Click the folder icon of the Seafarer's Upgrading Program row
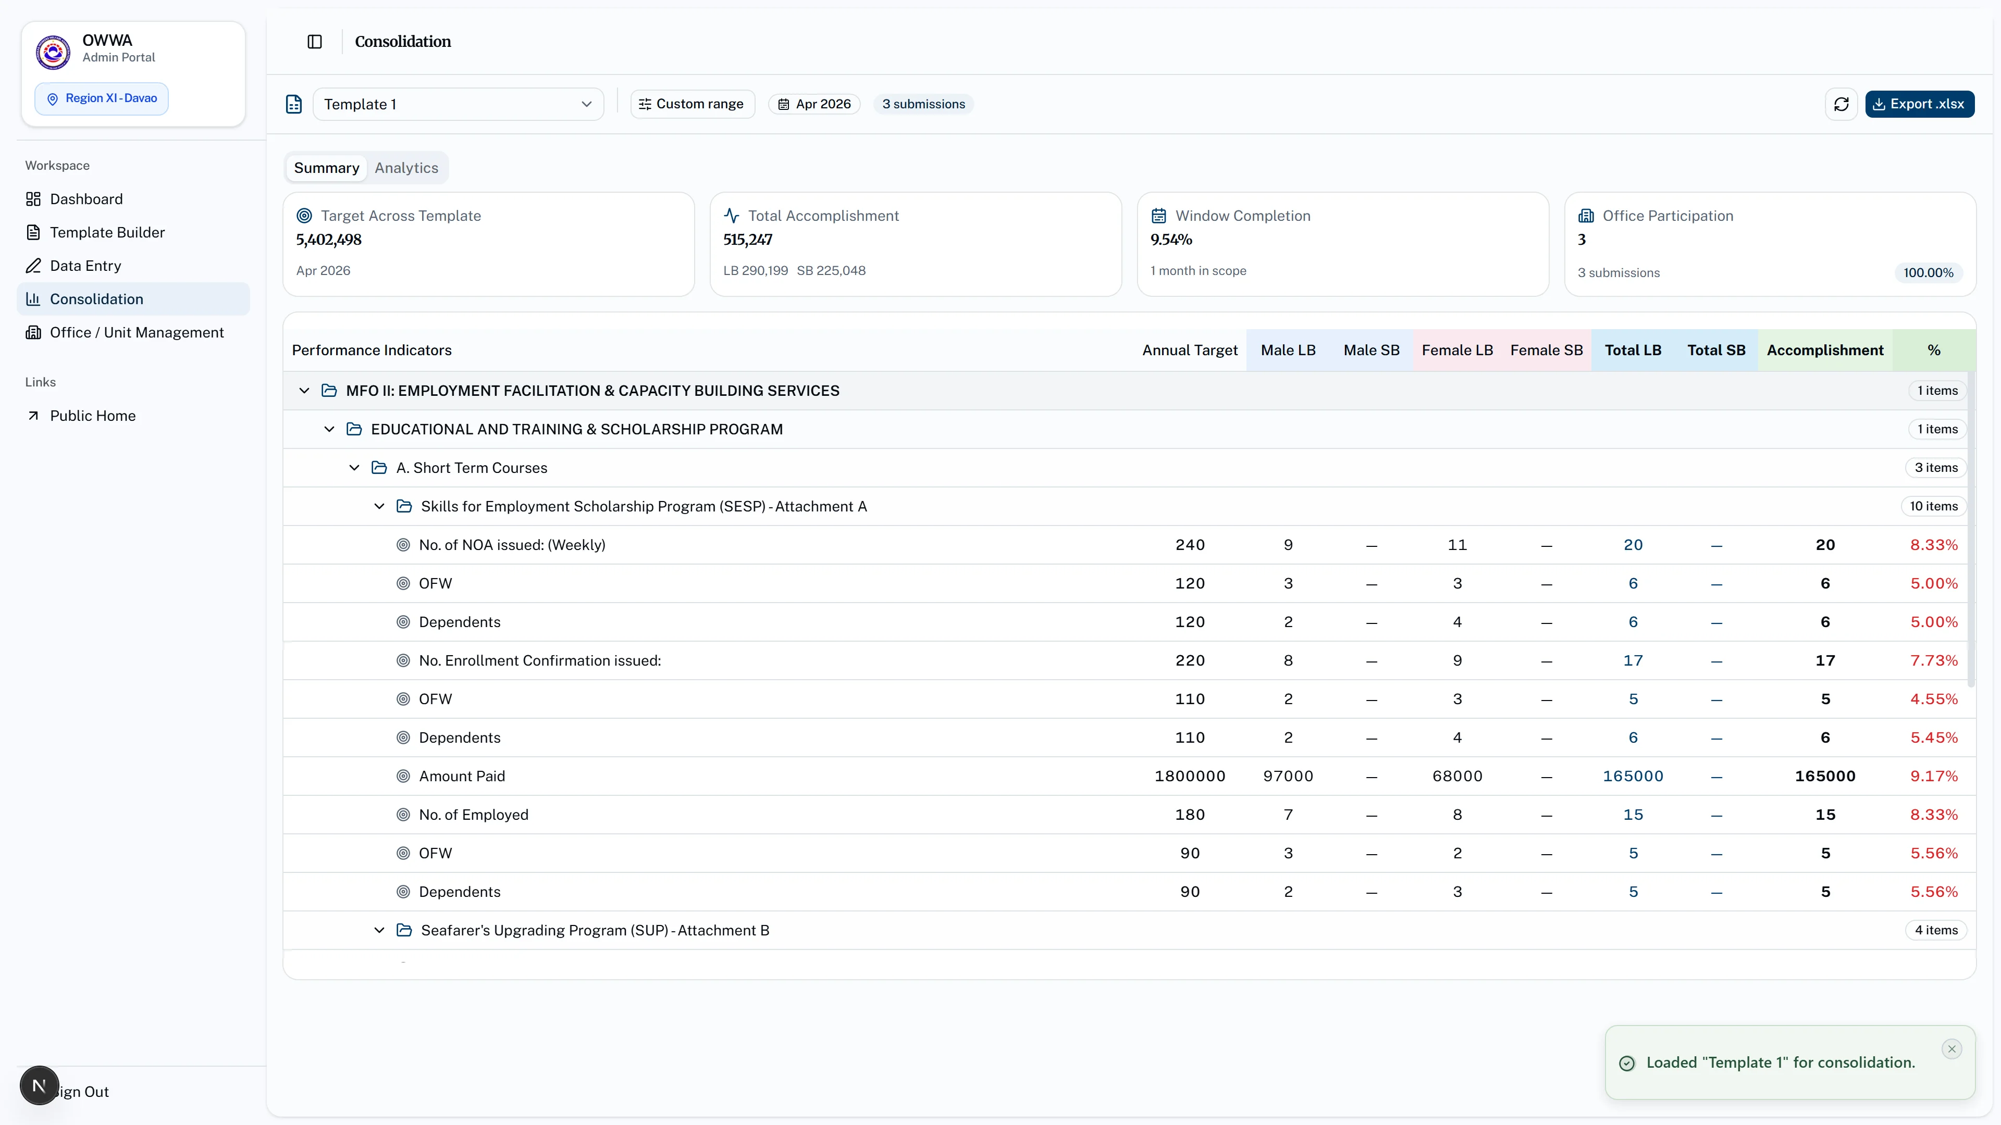The width and height of the screenshot is (2001, 1125). (x=404, y=930)
